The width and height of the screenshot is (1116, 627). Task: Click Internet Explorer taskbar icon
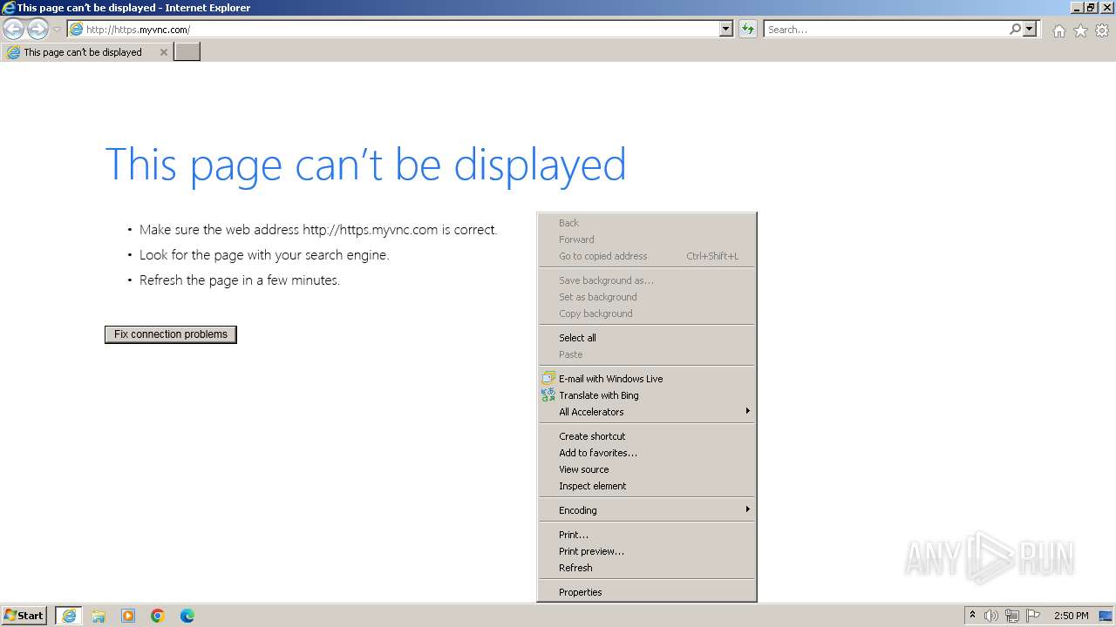coord(69,616)
